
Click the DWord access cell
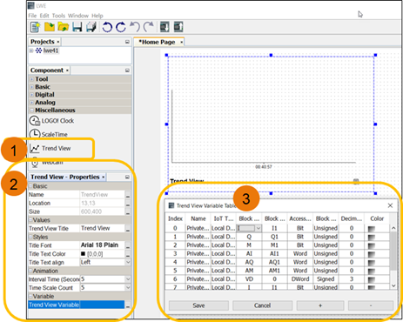[x=300, y=279]
